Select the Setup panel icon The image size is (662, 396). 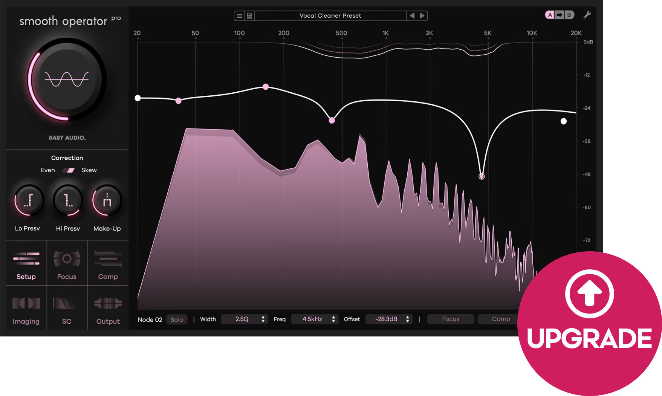[x=26, y=260]
